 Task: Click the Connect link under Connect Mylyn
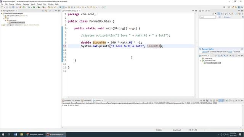click(x=205, y=52)
